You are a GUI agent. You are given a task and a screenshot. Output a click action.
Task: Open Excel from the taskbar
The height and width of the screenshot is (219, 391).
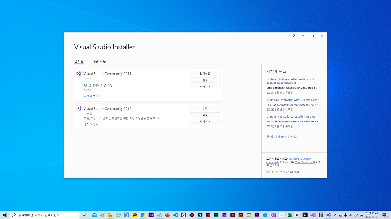289,215
